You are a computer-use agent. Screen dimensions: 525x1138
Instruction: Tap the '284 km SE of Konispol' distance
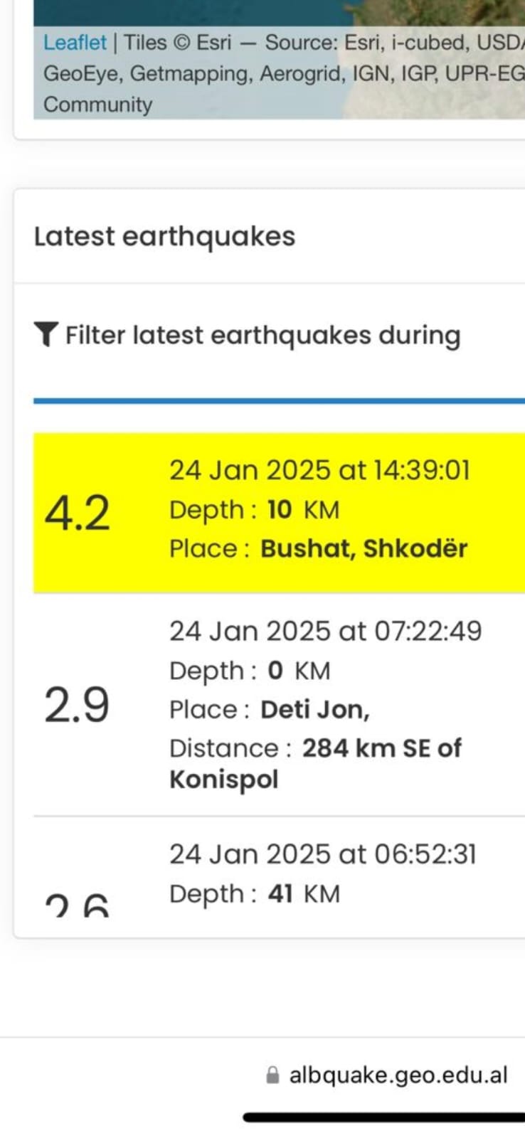315,763
